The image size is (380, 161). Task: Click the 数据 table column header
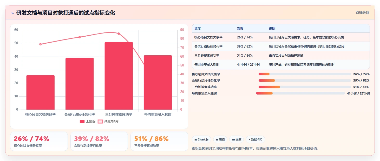240,29
